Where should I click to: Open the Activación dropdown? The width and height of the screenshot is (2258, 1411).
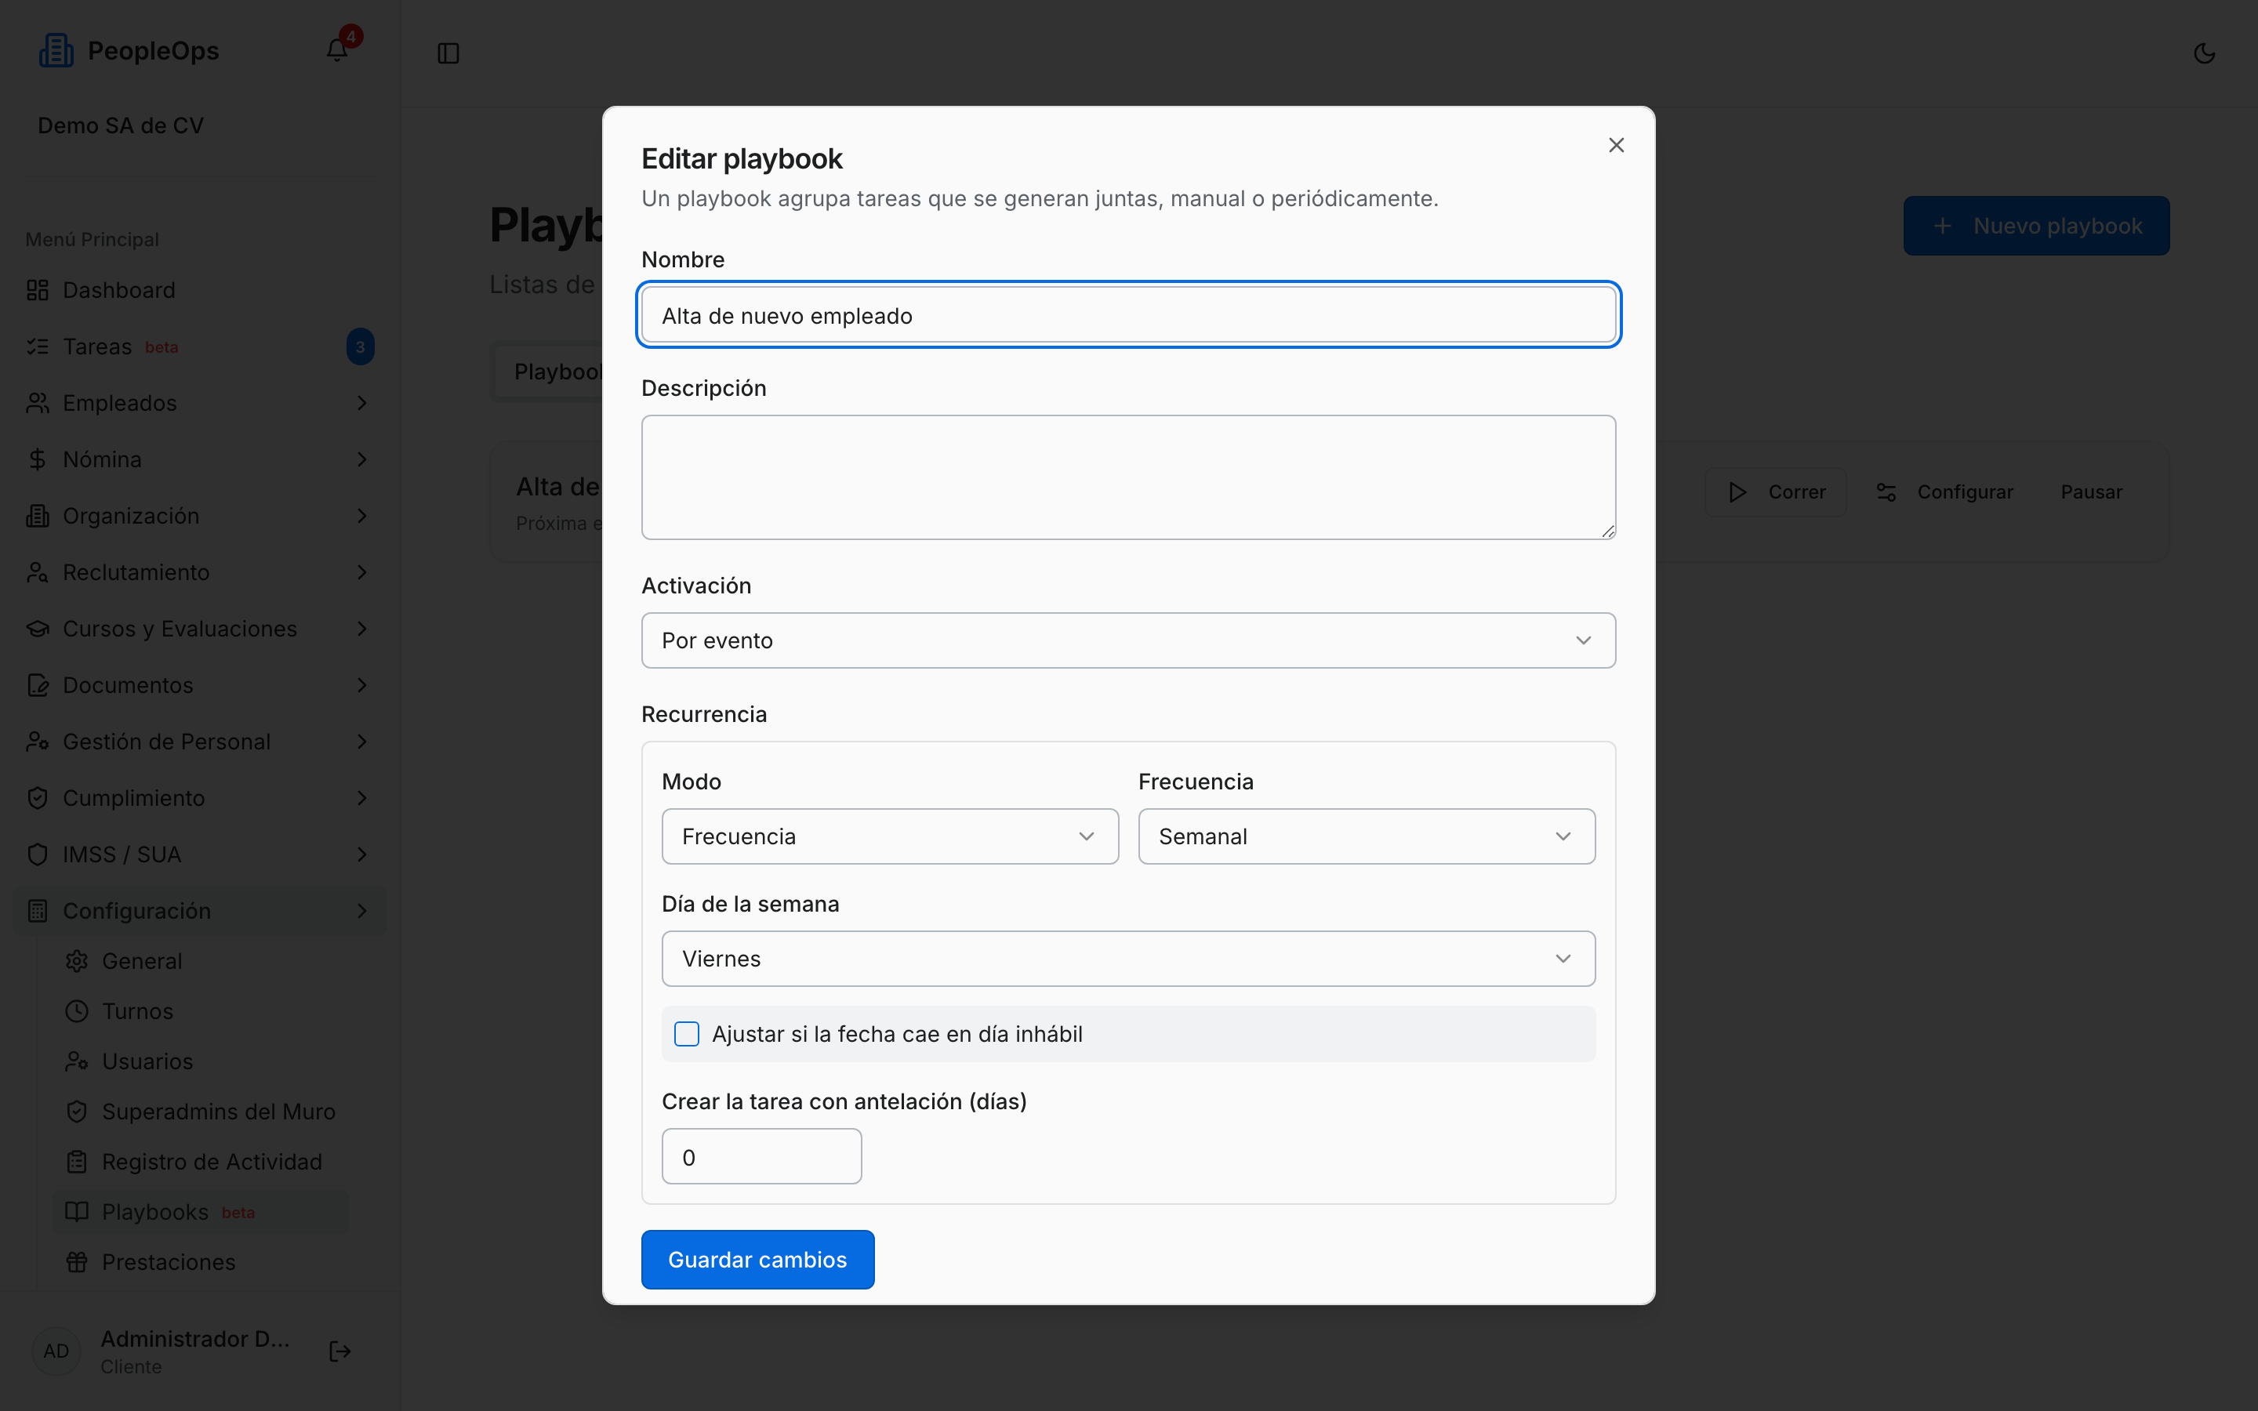tap(1128, 640)
